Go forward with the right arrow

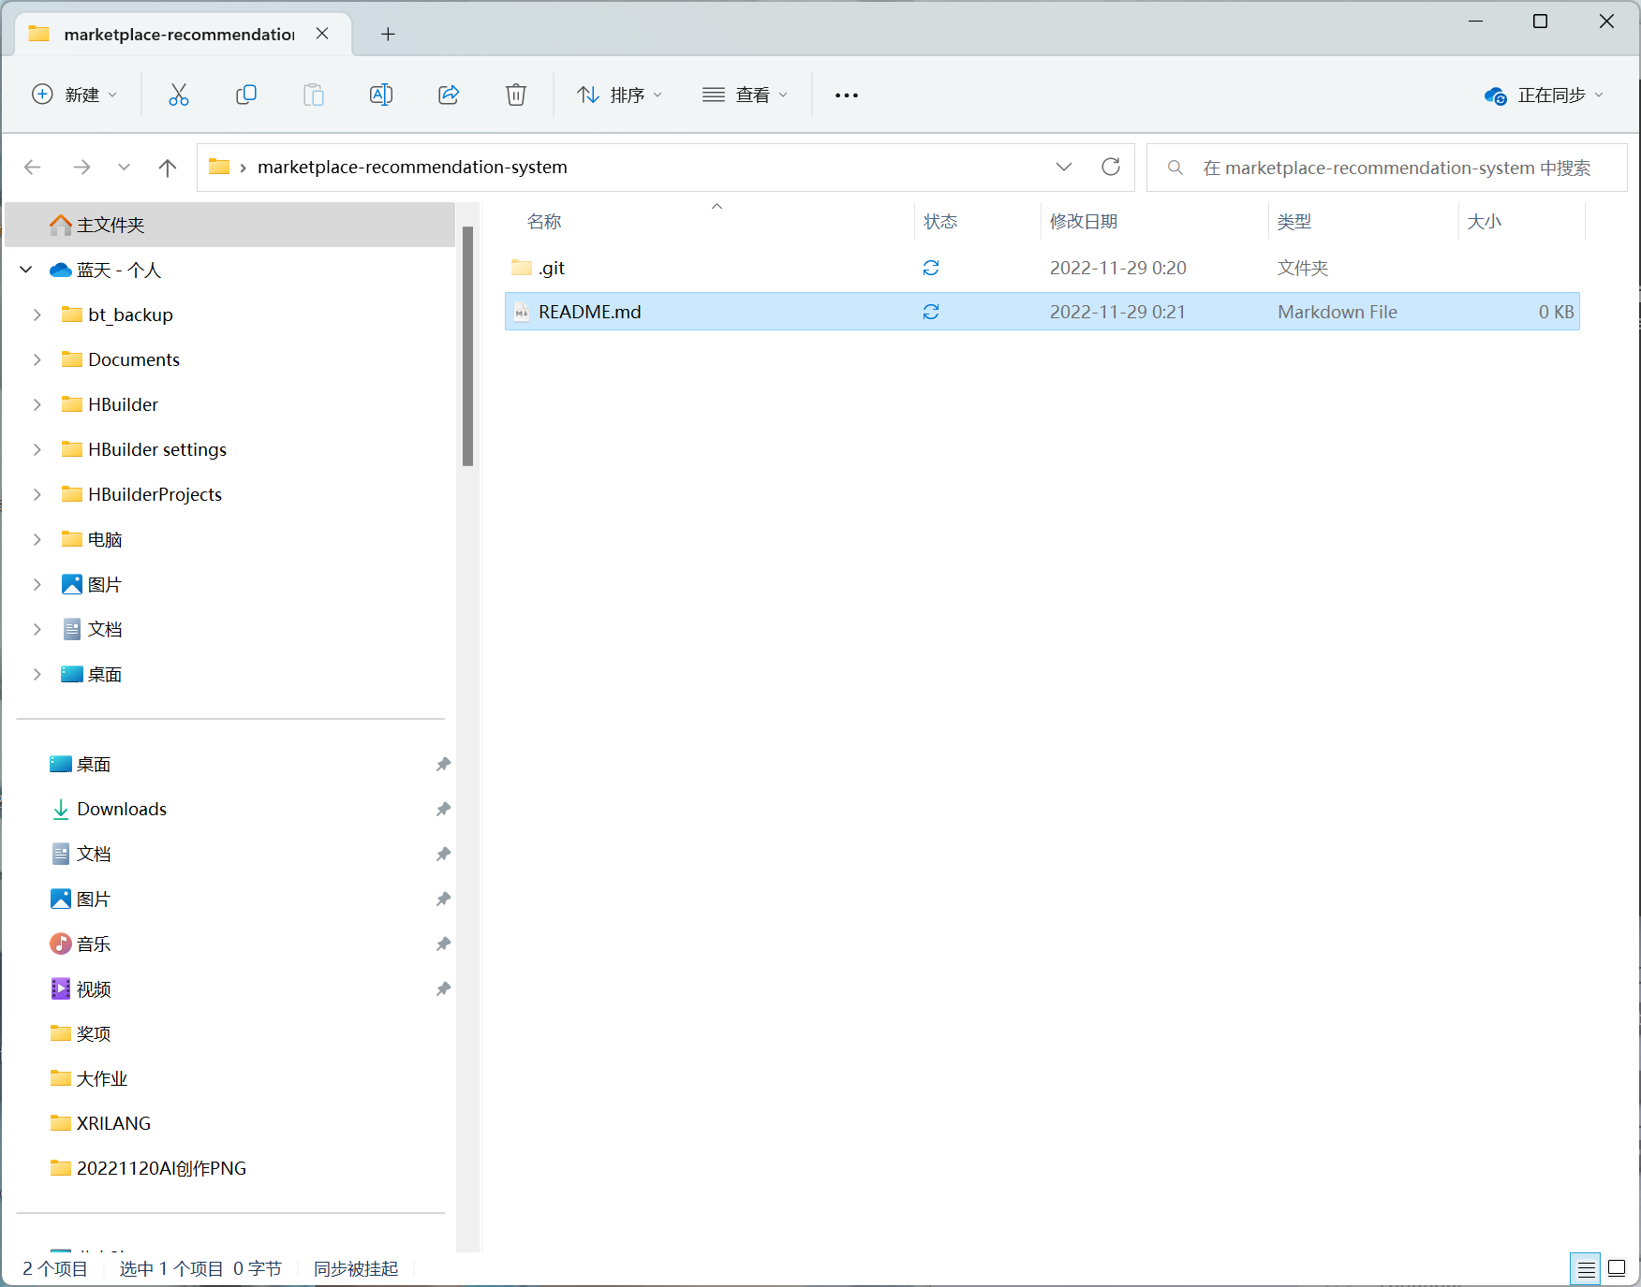pos(81,167)
